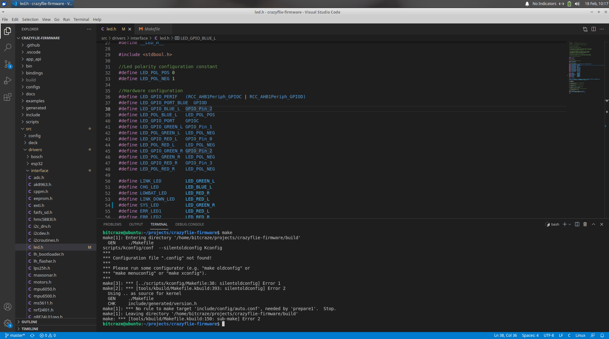Open the Run and Debug view
Image resolution: width=609 pixels, height=339 pixels.
pos(8,80)
